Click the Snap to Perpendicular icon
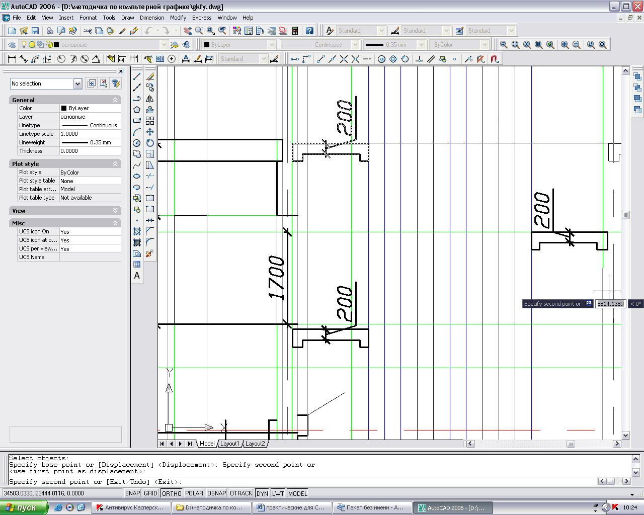This screenshot has width=644, height=515. (419, 59)
